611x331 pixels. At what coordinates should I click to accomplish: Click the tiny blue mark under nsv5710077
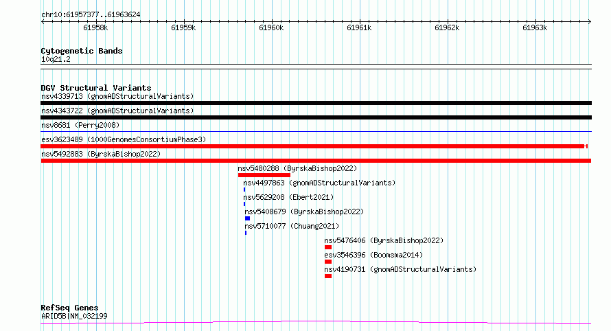pyautogui.click(x=246, y=233)
